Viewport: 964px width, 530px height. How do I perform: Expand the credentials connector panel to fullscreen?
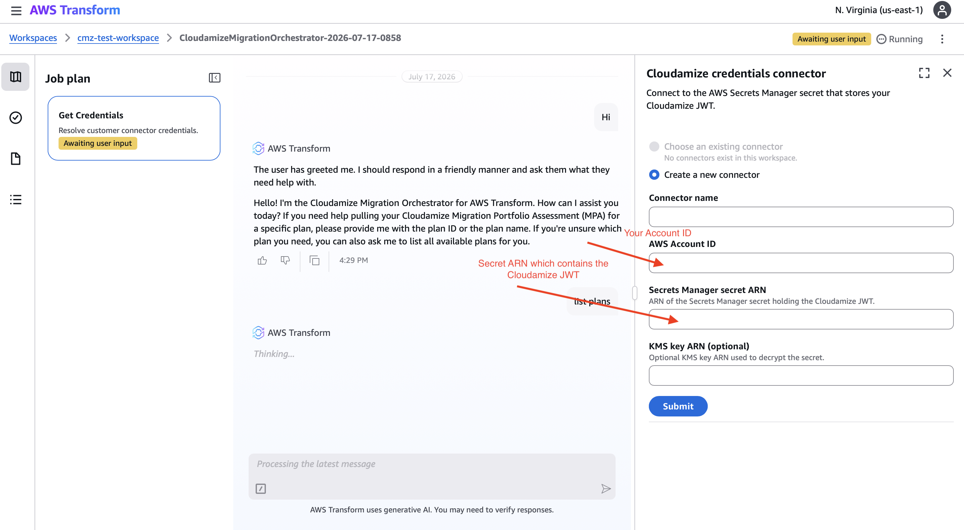[924, 73]
